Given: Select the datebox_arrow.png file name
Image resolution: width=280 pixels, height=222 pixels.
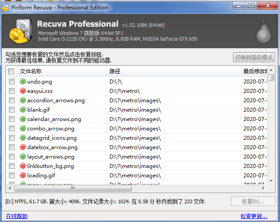Looking at the screenshot, I should pos(52,147).
